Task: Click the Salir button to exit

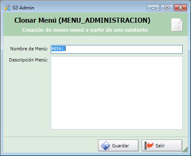Action: coord(162,145)
